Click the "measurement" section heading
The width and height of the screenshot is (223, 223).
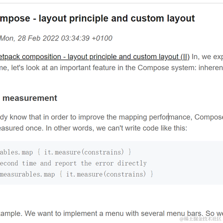[x=30, y=98]
